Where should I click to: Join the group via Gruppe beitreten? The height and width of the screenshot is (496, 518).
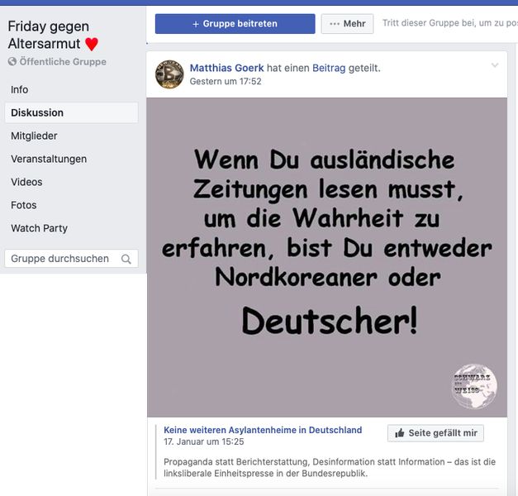click(235, 24)
